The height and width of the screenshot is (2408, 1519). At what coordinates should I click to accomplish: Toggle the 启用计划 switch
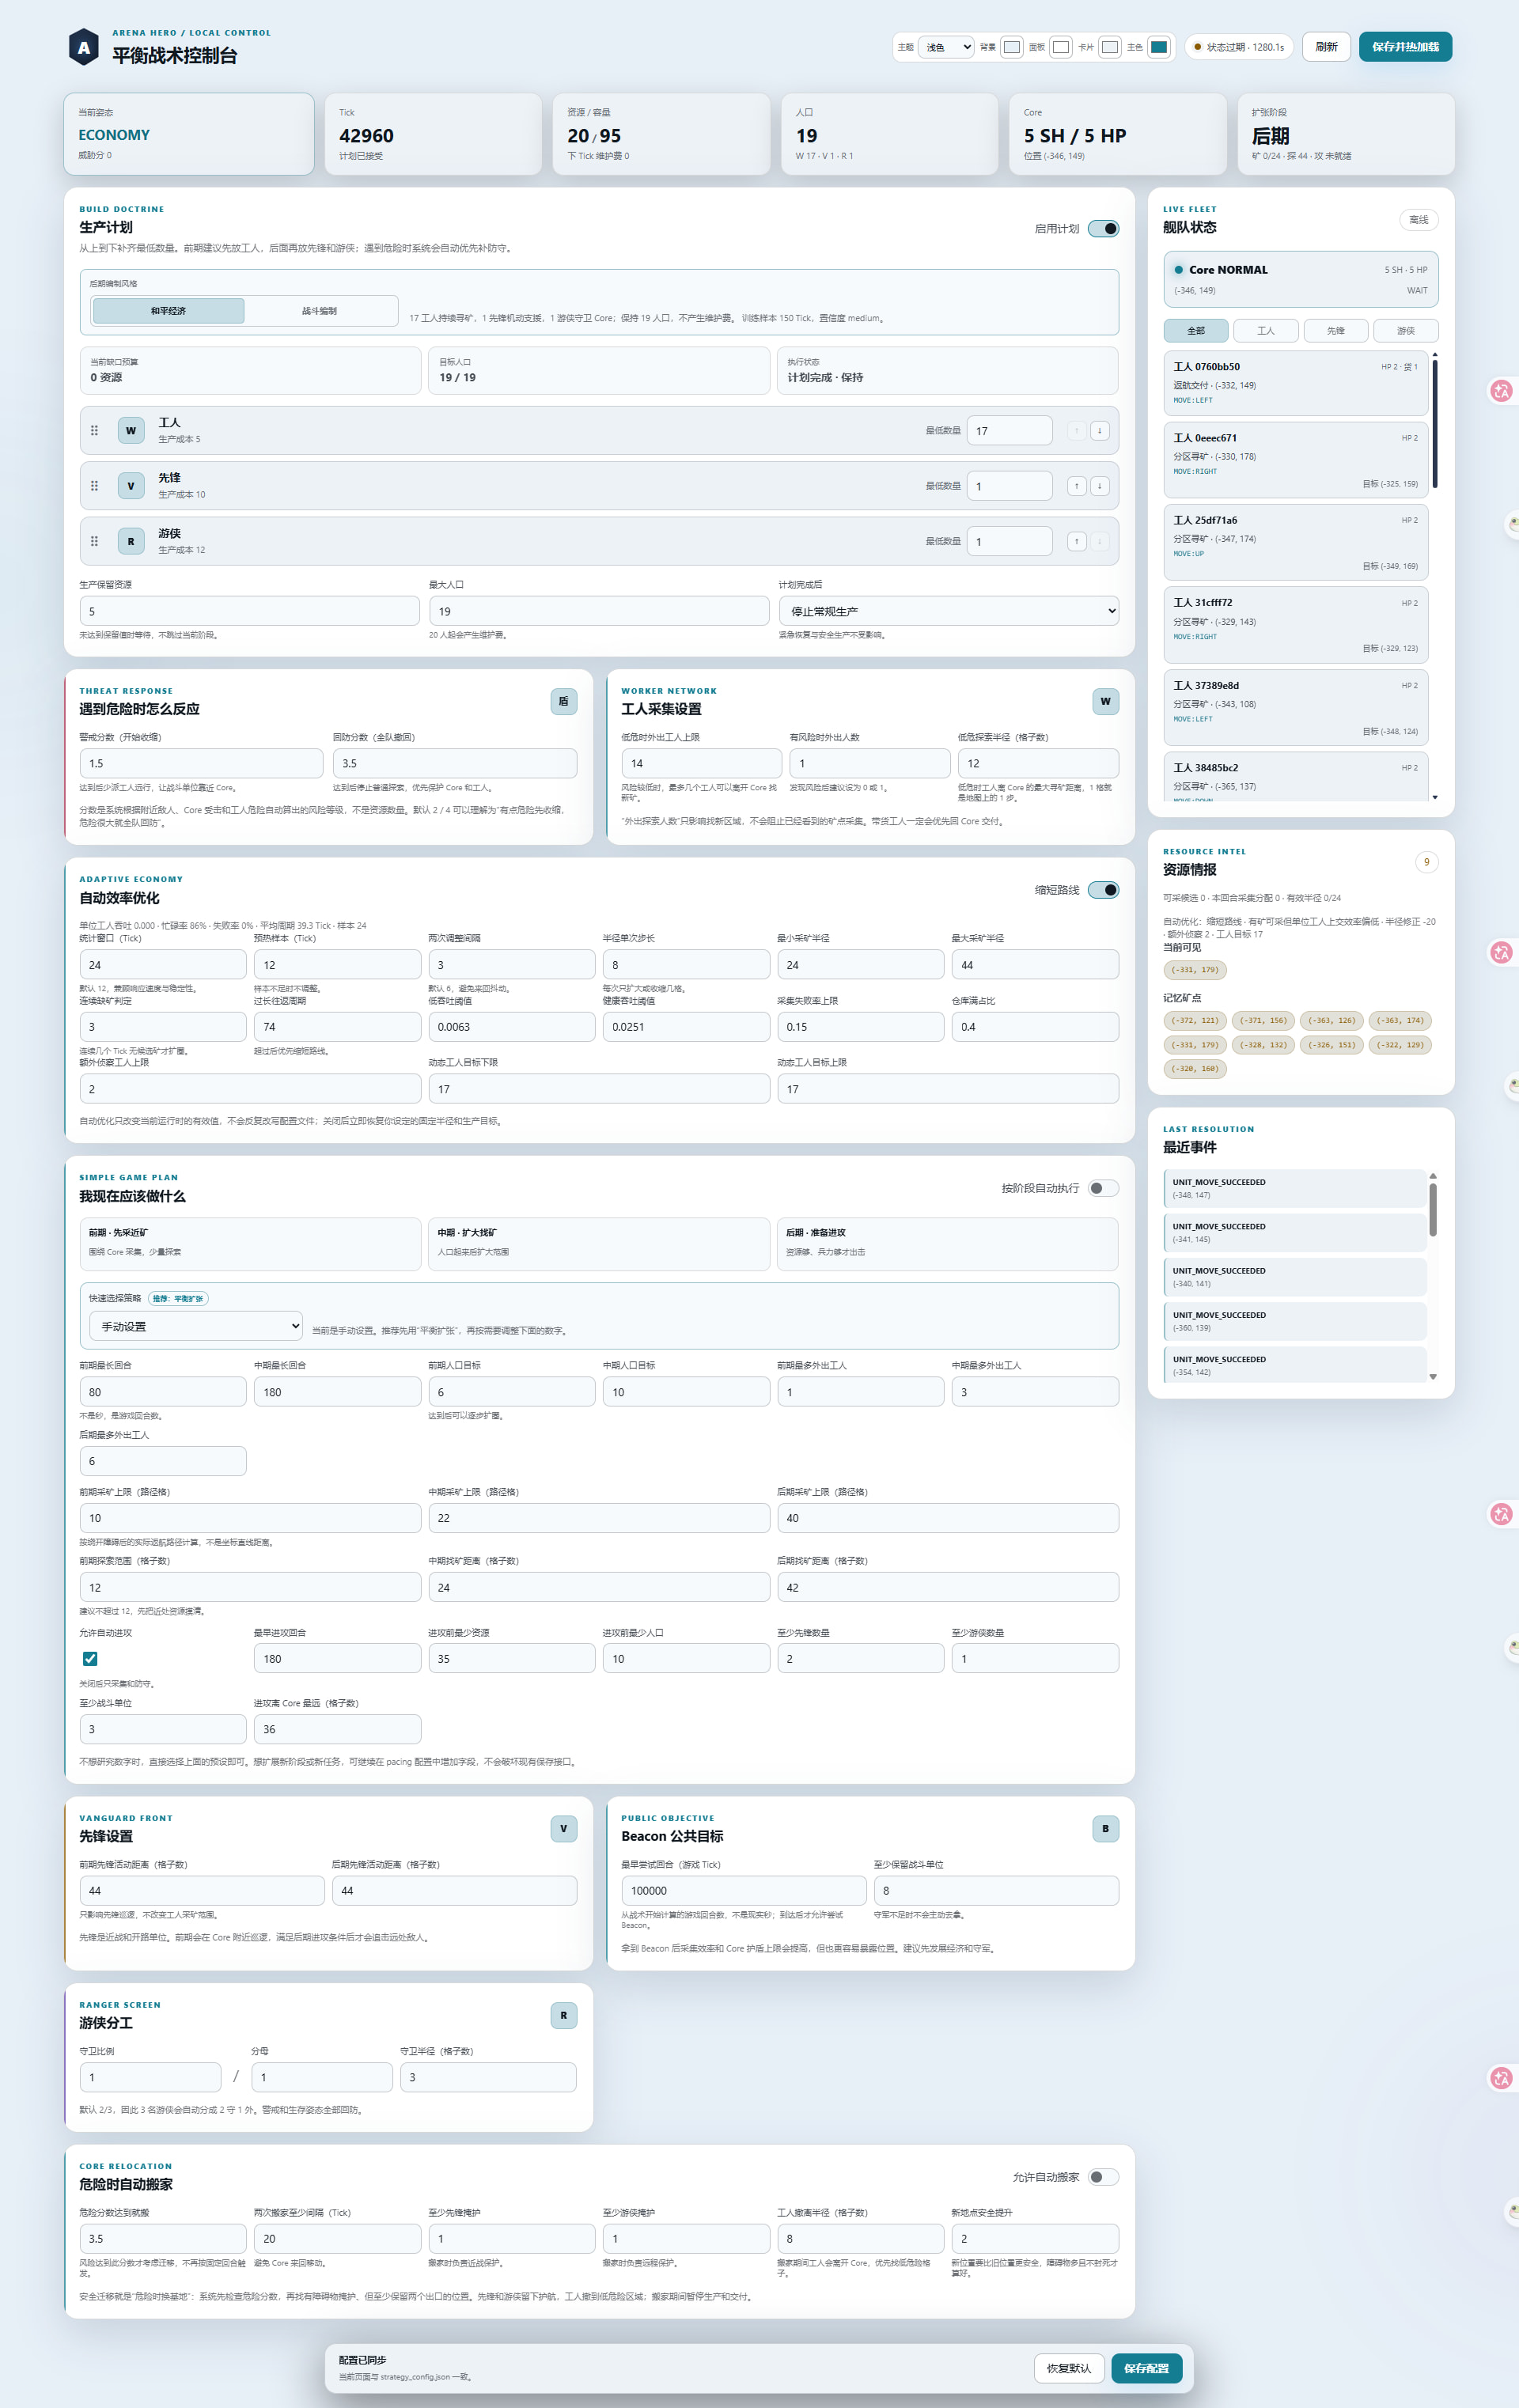pos(1103,229)
